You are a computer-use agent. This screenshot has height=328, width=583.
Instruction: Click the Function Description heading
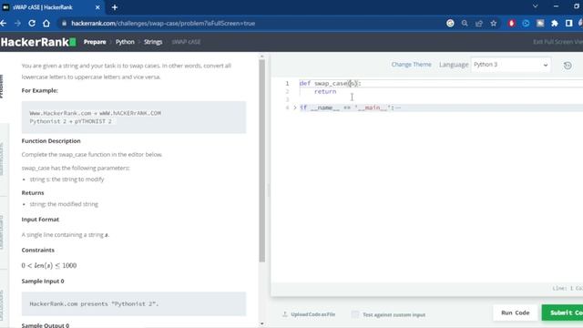click(51, 141)
